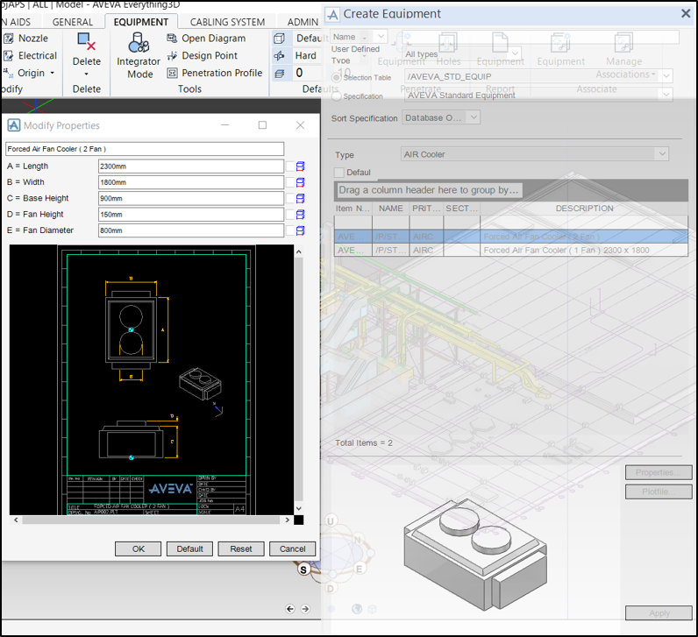Tick the checkbox next to Fan Diameter
This screenshot has height=637, width=698.
click(x=290, y=230)
